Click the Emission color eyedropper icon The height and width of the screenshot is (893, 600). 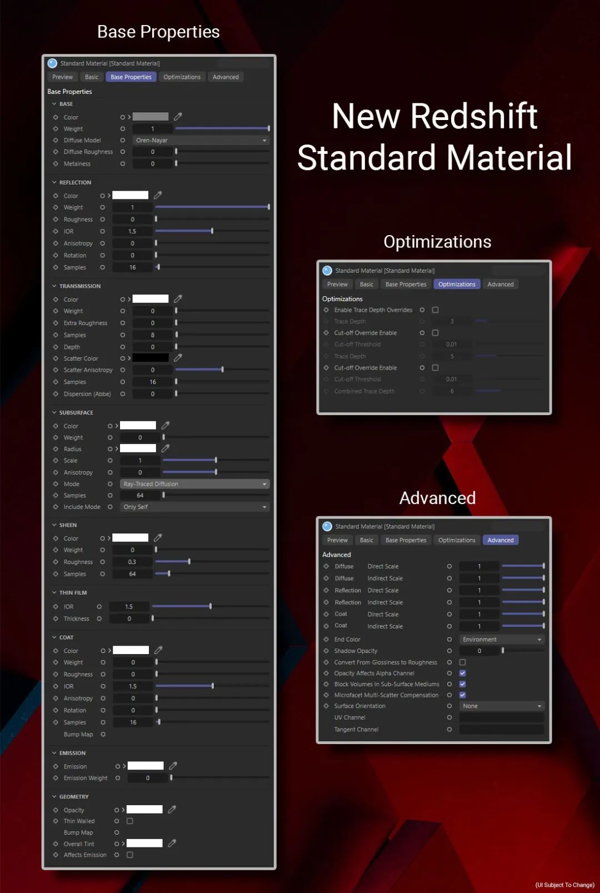click(x=173, y=766)
